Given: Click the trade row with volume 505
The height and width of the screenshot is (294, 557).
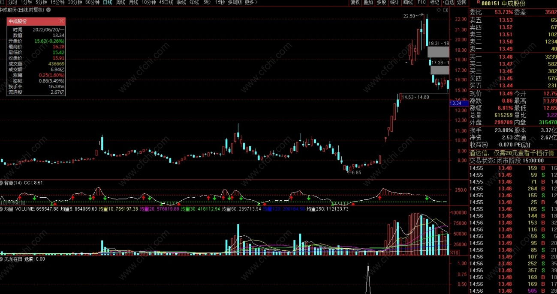Looking at the screenshot, I should pyautogui.click(x=513, y=291).
